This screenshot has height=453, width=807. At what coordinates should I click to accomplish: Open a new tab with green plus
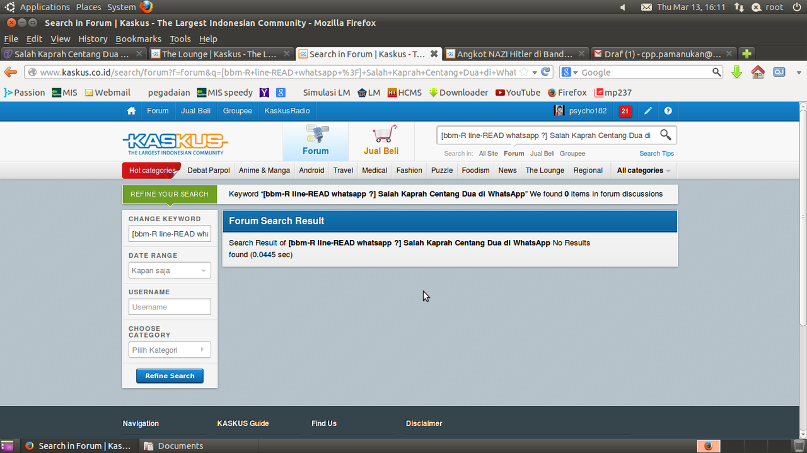746,54
